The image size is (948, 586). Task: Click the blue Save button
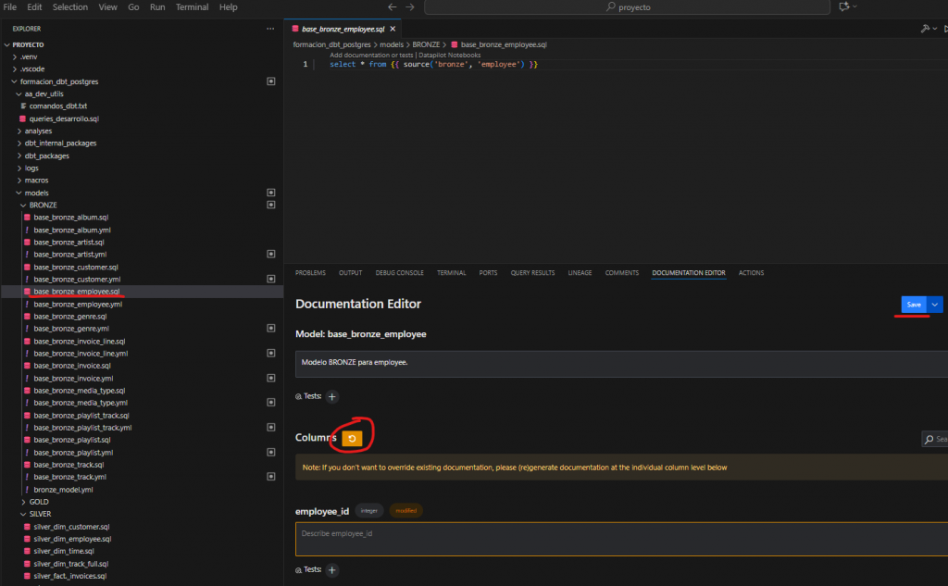point(914,305)
